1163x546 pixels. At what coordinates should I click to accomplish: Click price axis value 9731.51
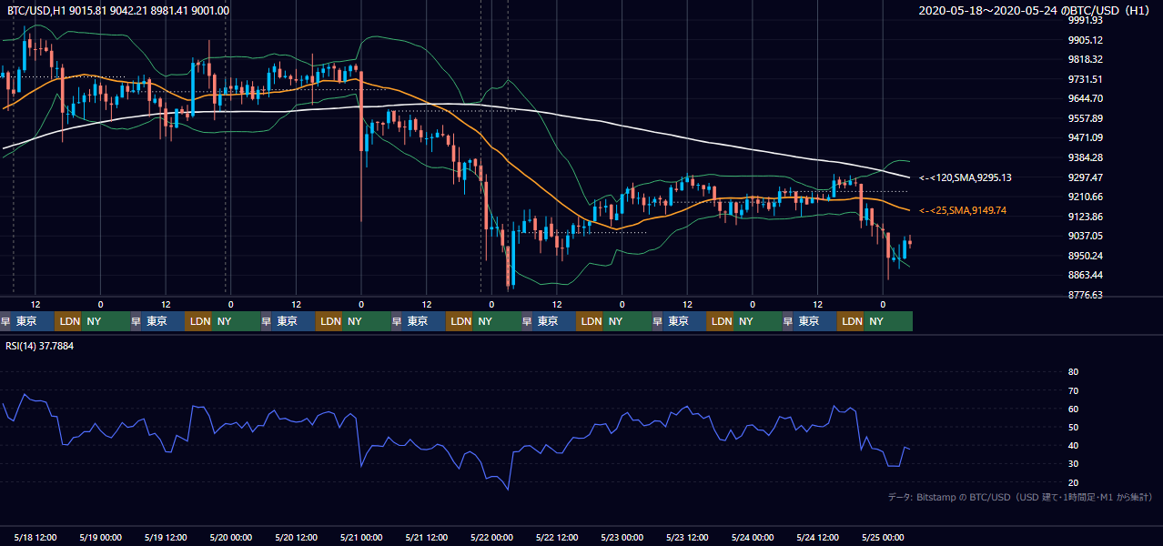pyautogui.click(x=1086, y=79)
